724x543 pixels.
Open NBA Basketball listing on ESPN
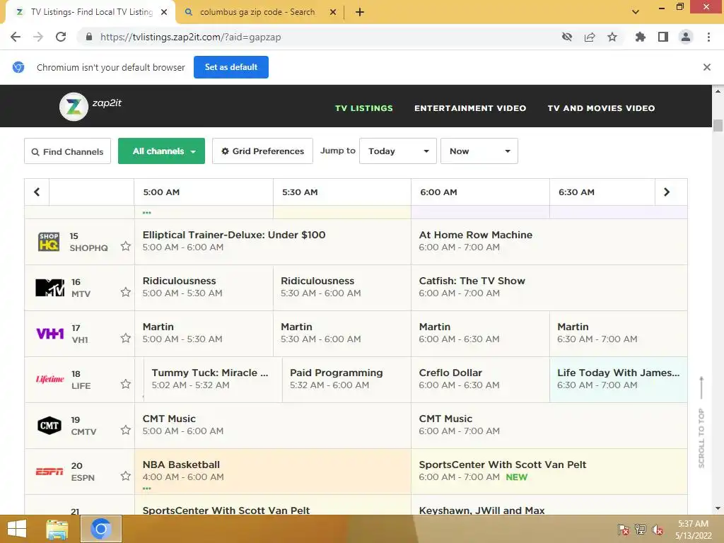pos(273,472)
